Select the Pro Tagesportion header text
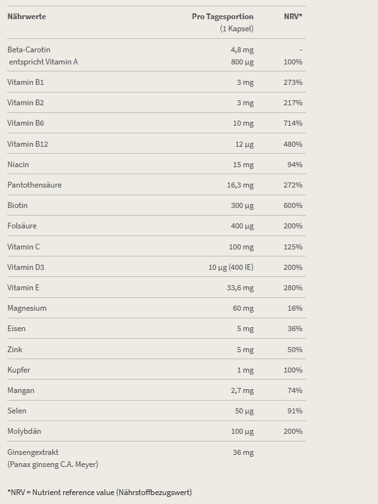This screenshot has height=504, width=378. tap(222, 17)
